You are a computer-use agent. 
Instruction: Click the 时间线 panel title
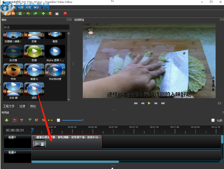coord(5,112)
